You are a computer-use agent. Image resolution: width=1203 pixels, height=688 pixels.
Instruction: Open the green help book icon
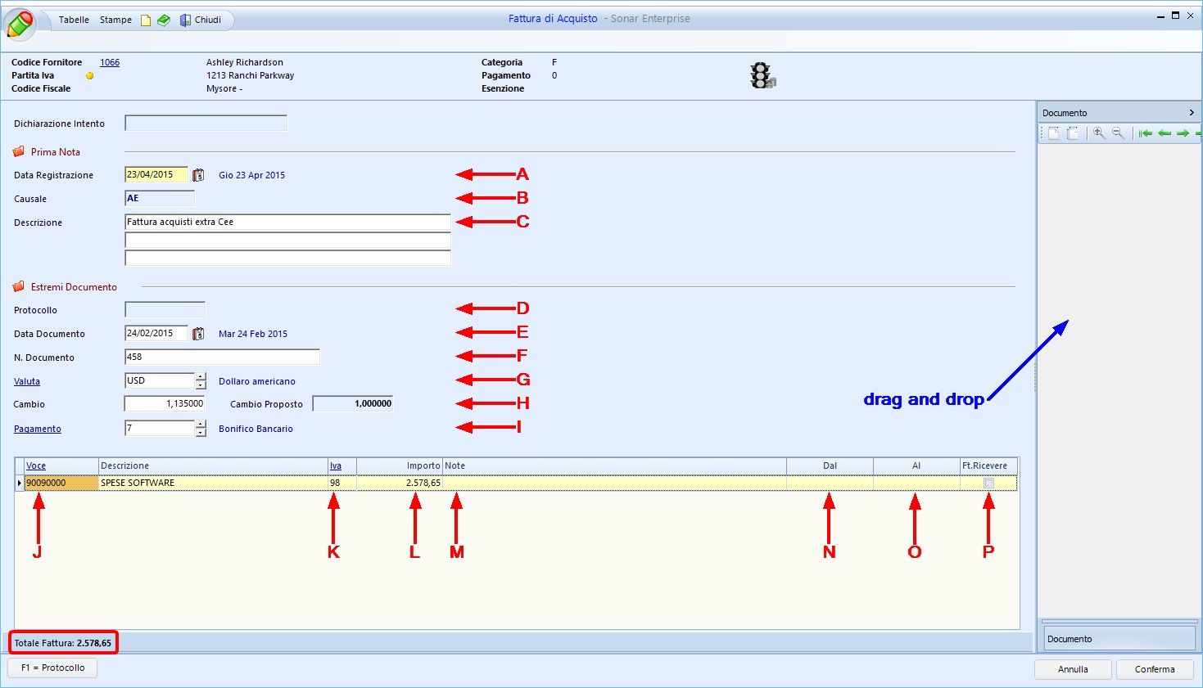tap(164, 20)
